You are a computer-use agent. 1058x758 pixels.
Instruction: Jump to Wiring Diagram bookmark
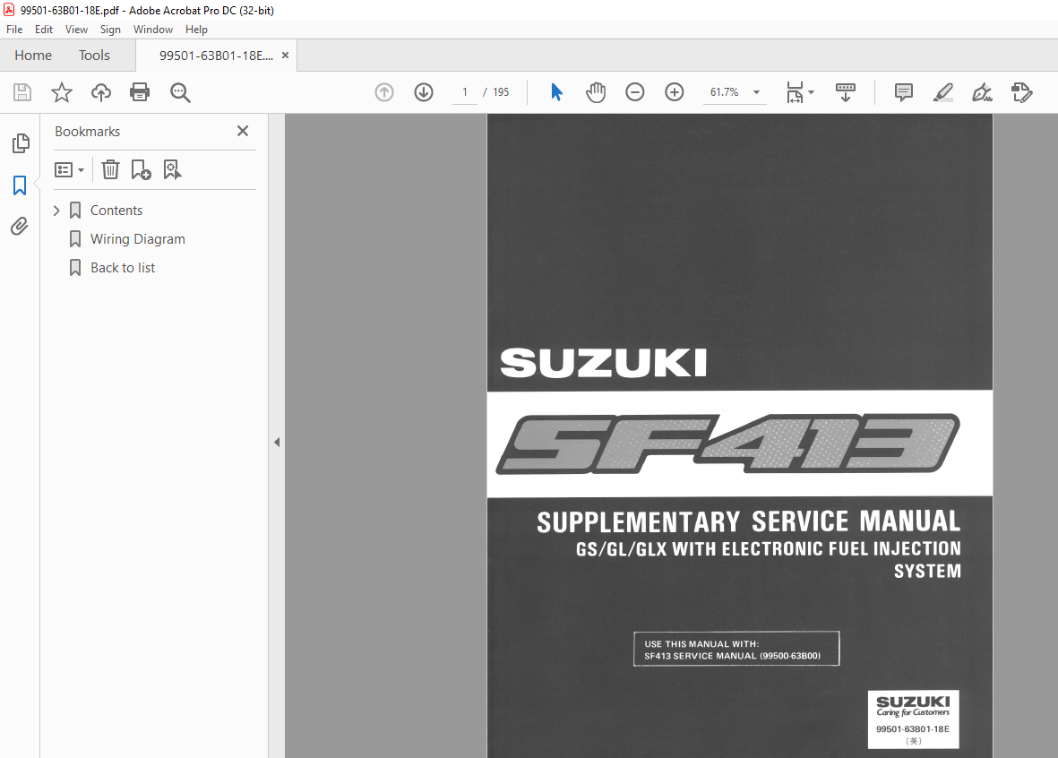click(138, 239)
